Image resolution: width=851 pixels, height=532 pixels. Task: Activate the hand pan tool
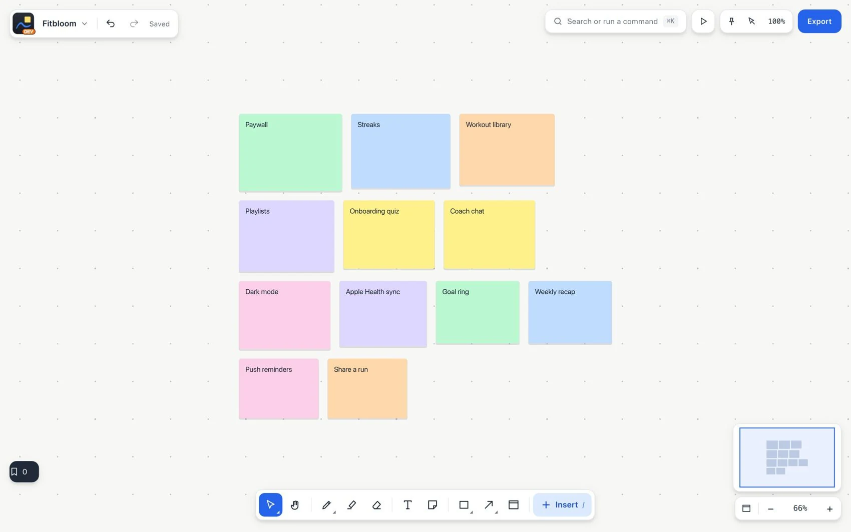point(295,504)
